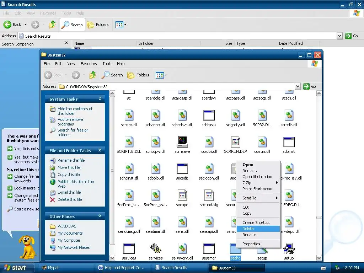
Task: Open My Documents in Other Places
Action: coord(70,233)
